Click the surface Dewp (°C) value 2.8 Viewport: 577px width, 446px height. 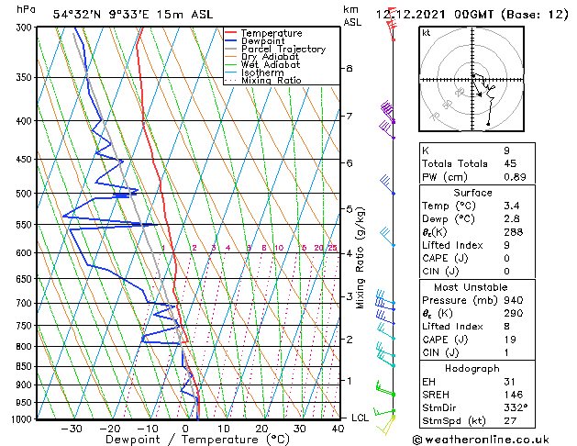[512, 218]
